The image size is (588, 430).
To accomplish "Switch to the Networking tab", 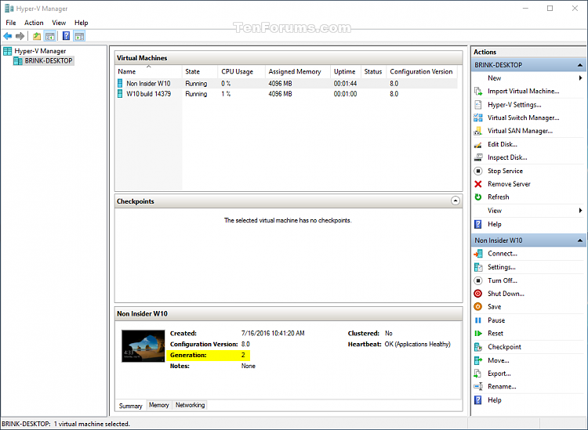I will [191, 405].
